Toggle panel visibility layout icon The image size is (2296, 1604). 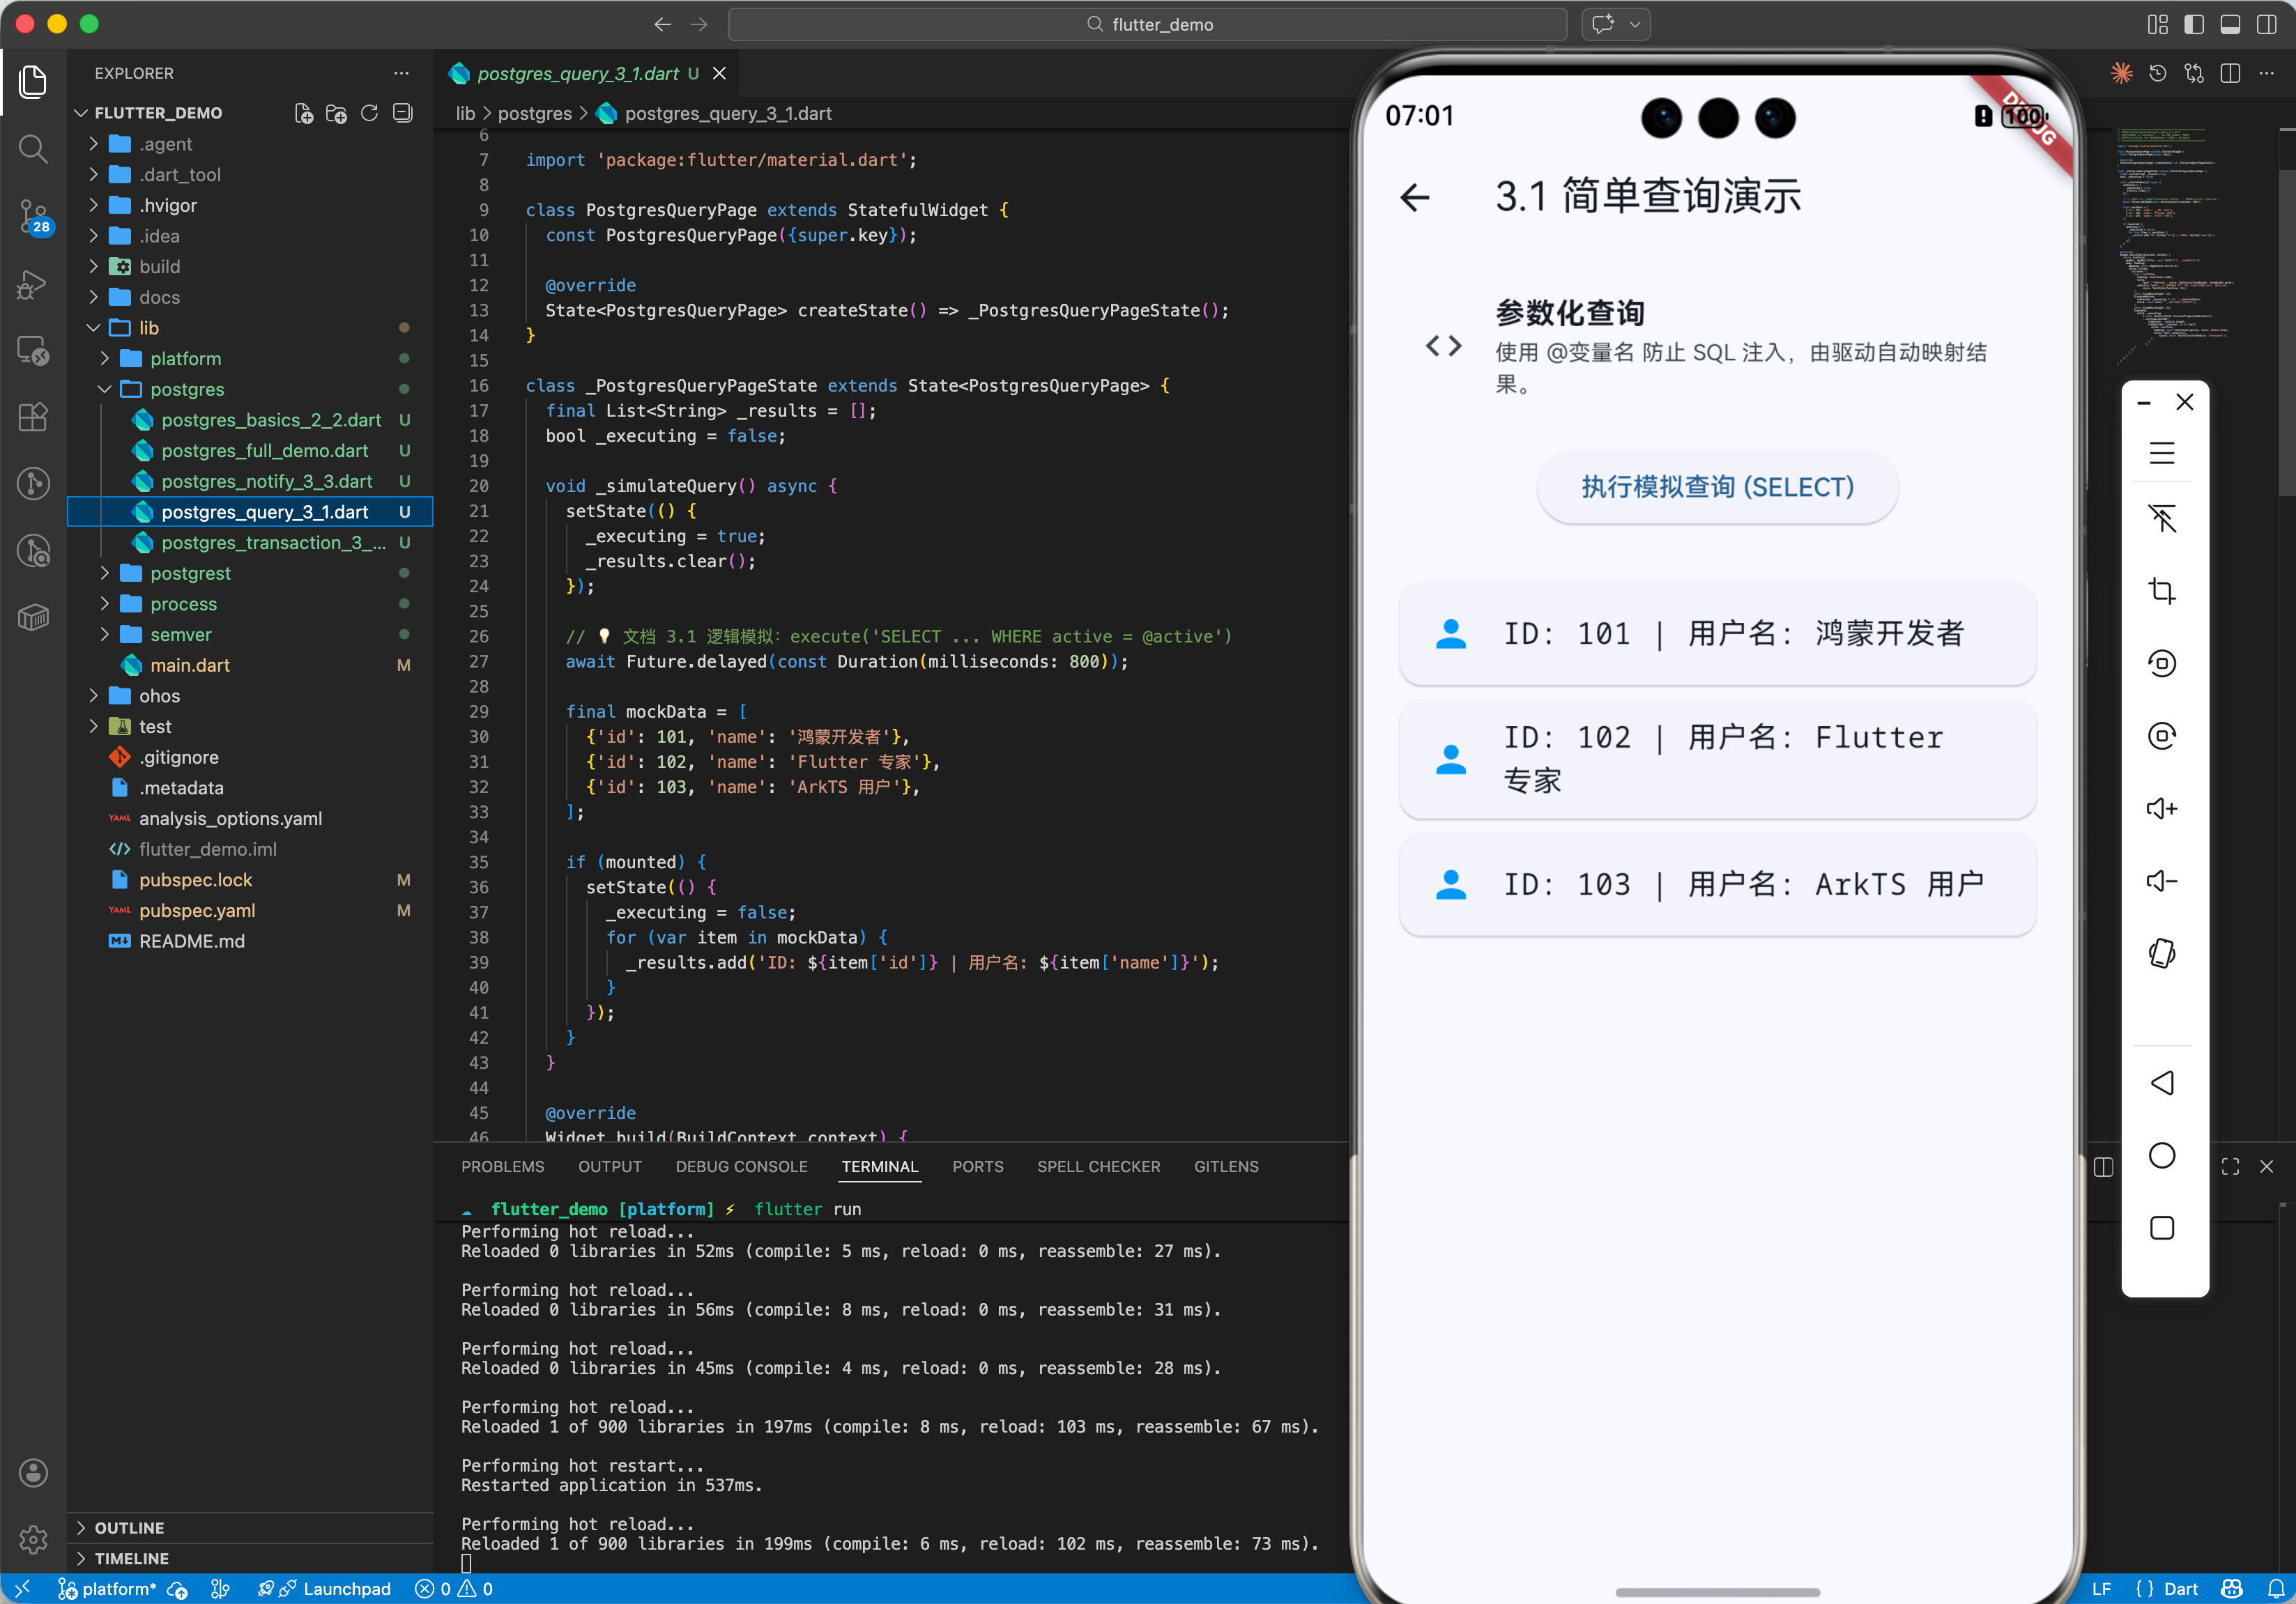coord(2230,24)
